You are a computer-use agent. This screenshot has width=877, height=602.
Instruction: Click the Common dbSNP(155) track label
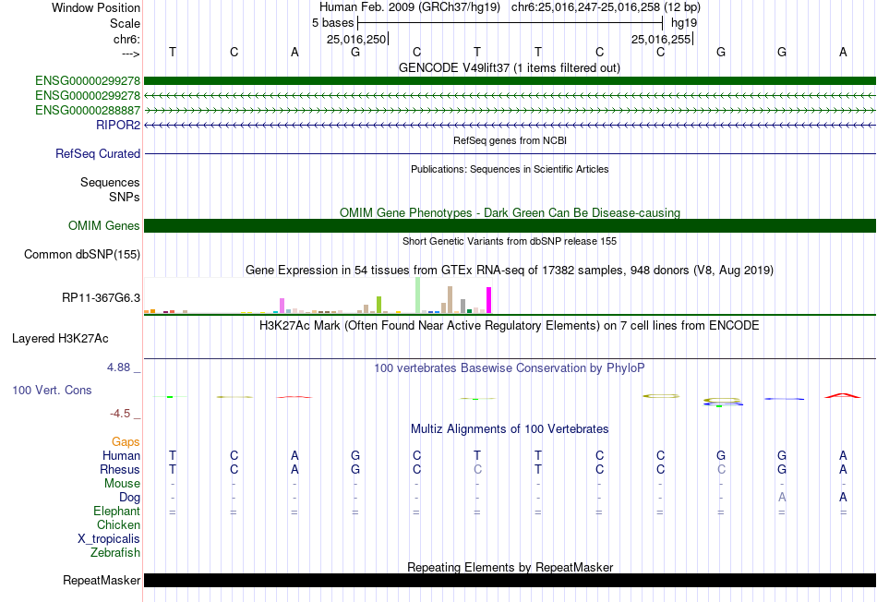[82, 255]
